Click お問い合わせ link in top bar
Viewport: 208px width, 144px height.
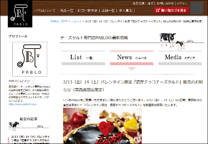[165, 3]
